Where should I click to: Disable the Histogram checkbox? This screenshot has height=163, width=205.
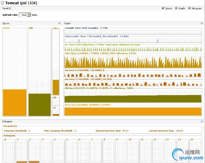pos(190,8)
